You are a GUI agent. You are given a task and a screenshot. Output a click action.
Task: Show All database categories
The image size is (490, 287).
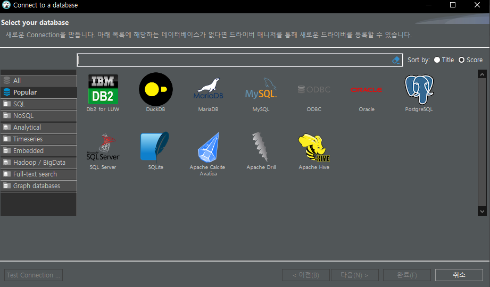click(38, 81)
